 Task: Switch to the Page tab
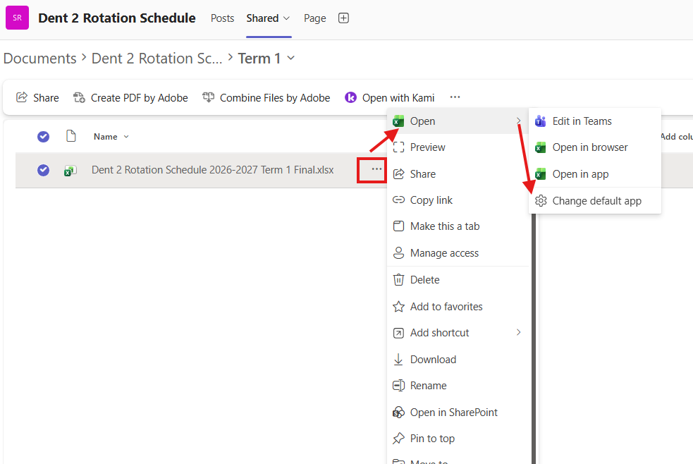[x=314, y=18]
